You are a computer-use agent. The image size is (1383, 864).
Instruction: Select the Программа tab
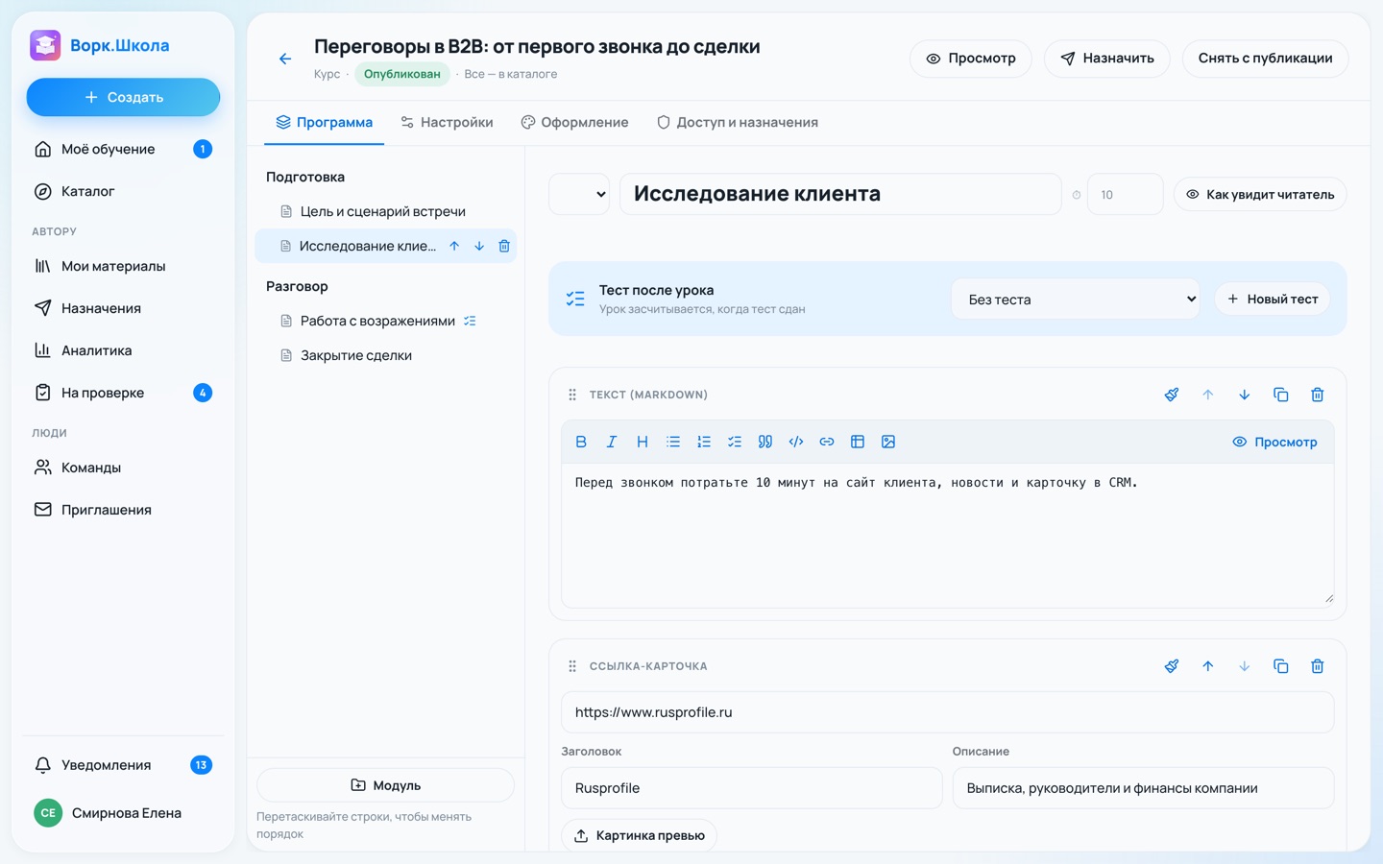point(324,122)
